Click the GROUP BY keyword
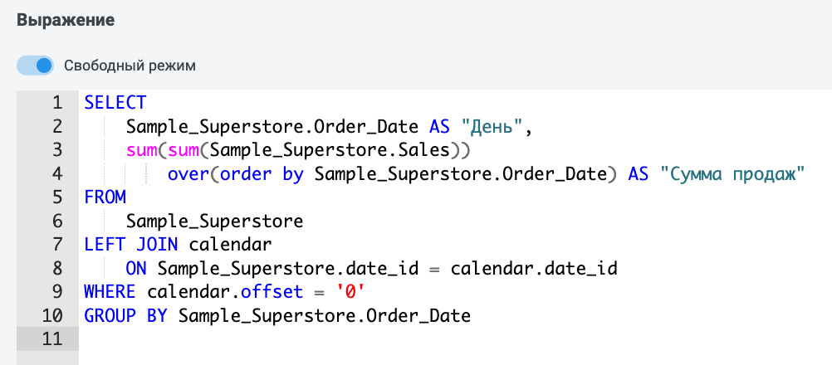The width and height of the screenshot is (832, 365). point(125,316)
